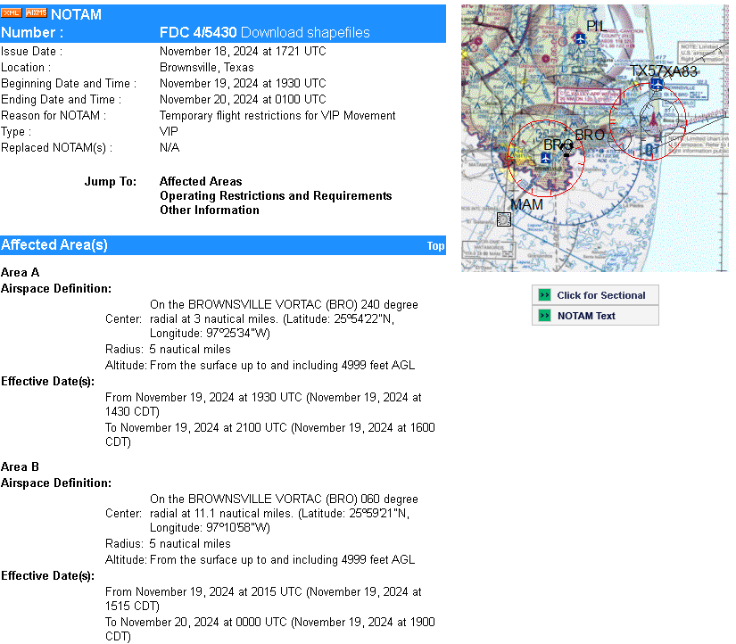Select Area A 'To November 19, 2024 at 2100 UTC'
The height and width of the screenshot is (644, 736).
(x=196, y=427)
